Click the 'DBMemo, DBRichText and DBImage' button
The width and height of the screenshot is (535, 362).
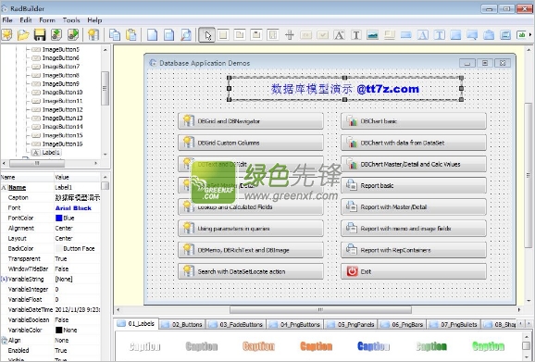[x=251, y=250]
